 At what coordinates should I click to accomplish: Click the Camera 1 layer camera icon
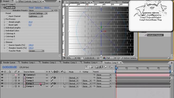point(24,75)
